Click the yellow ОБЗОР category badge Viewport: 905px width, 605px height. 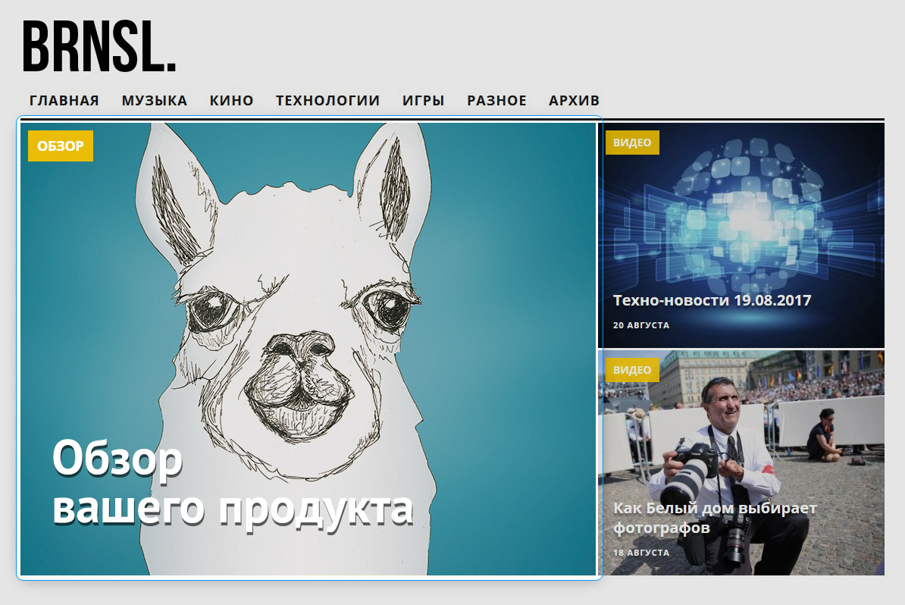(61, 146)
